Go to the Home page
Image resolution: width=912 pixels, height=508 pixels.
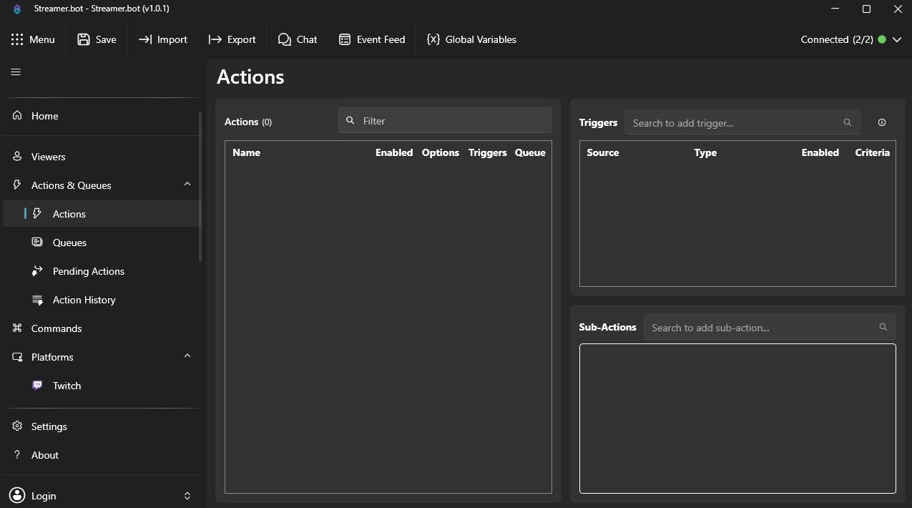coord(44,116)
